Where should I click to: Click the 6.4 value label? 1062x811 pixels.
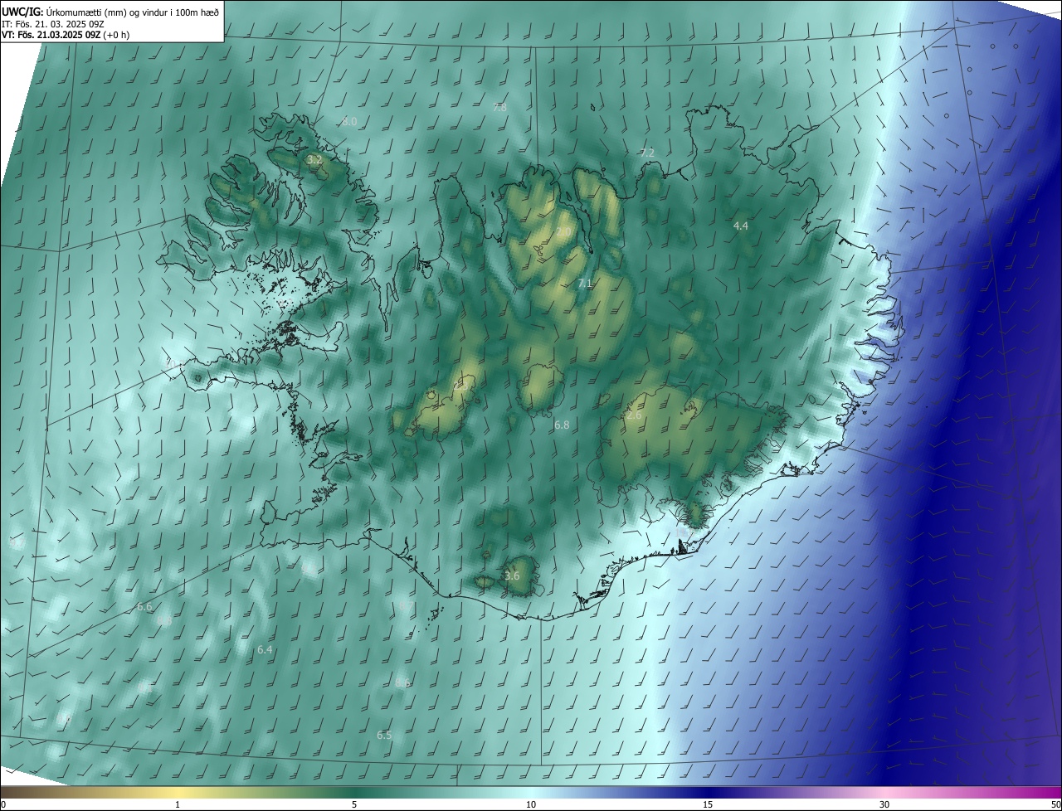point(265,649)
